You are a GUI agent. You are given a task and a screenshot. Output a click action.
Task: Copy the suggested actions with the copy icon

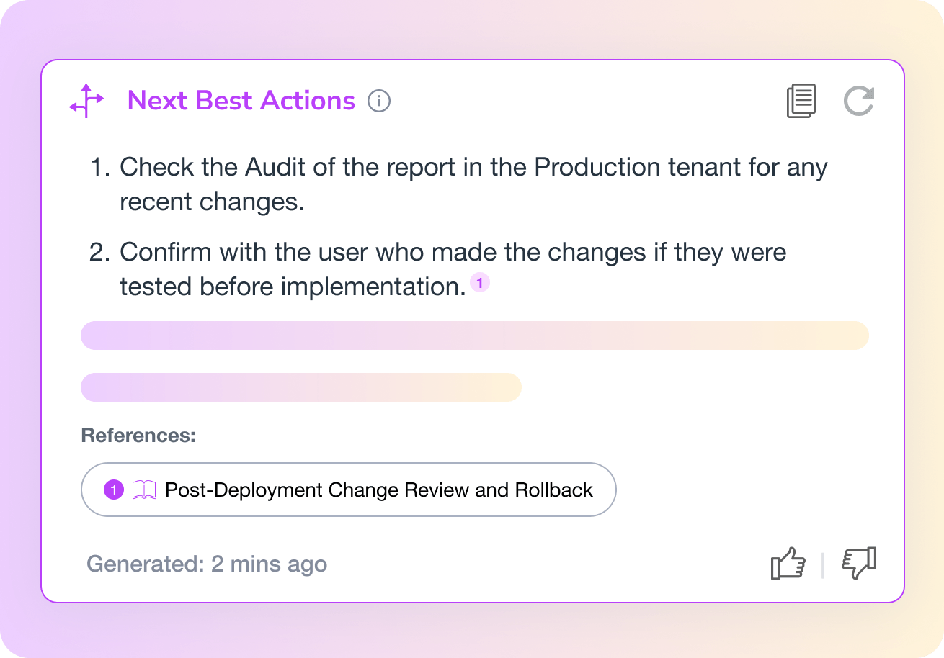(x=801, y=101)
